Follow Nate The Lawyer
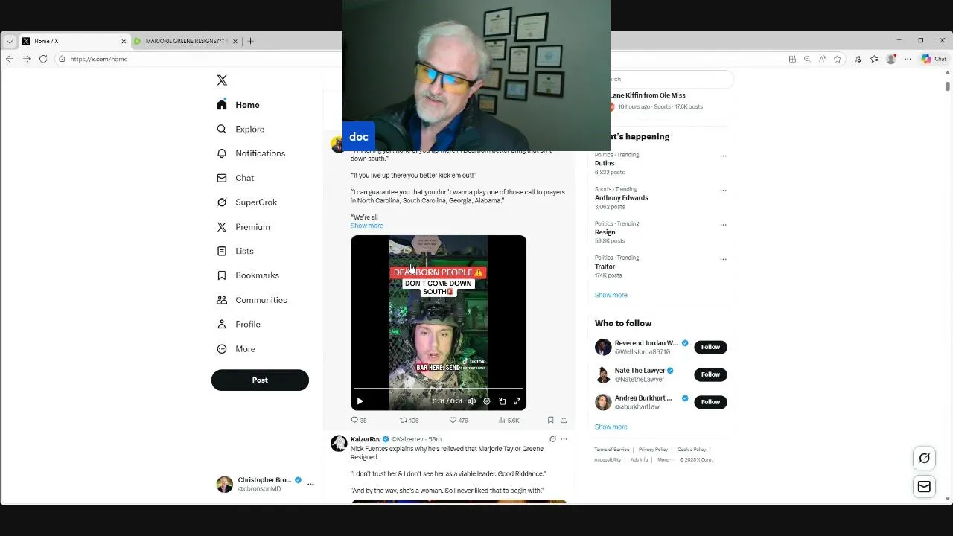Screen dimensions: 953x536 (x=710, y=374)
